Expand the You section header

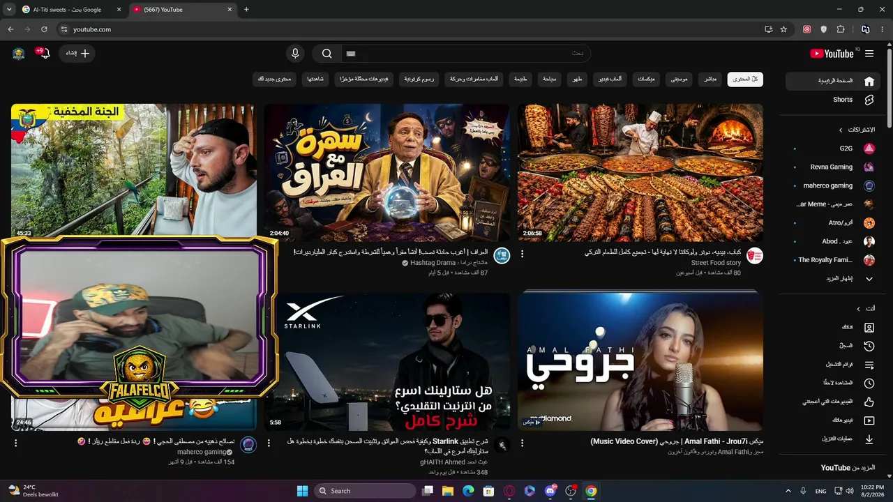pos(866,308)
